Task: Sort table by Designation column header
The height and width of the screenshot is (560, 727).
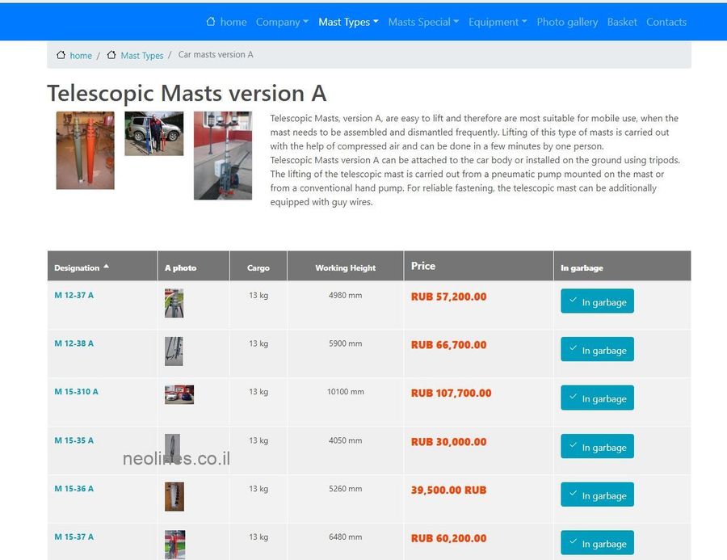Action: coord(103,266)
